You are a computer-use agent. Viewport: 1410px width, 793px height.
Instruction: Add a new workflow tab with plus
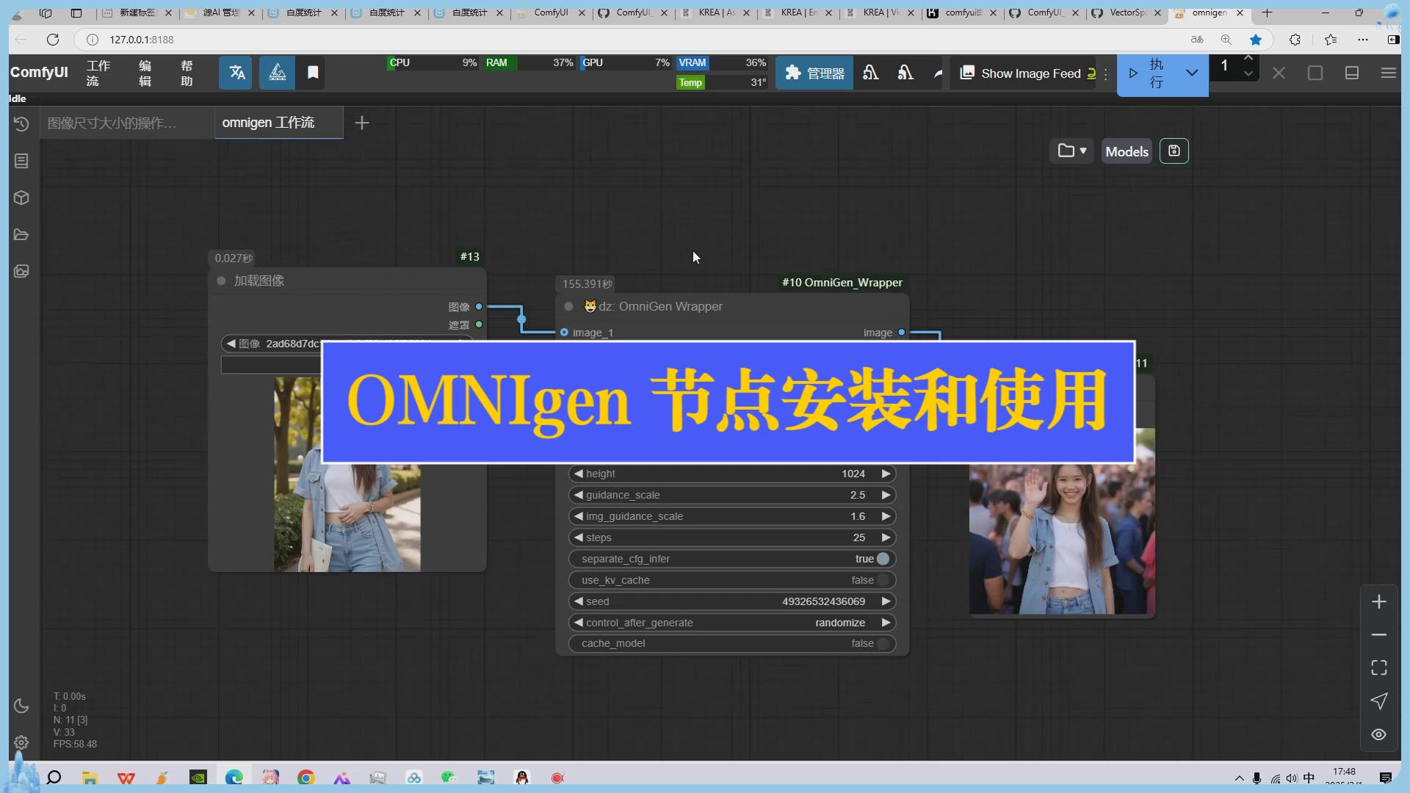click(361, 123)
